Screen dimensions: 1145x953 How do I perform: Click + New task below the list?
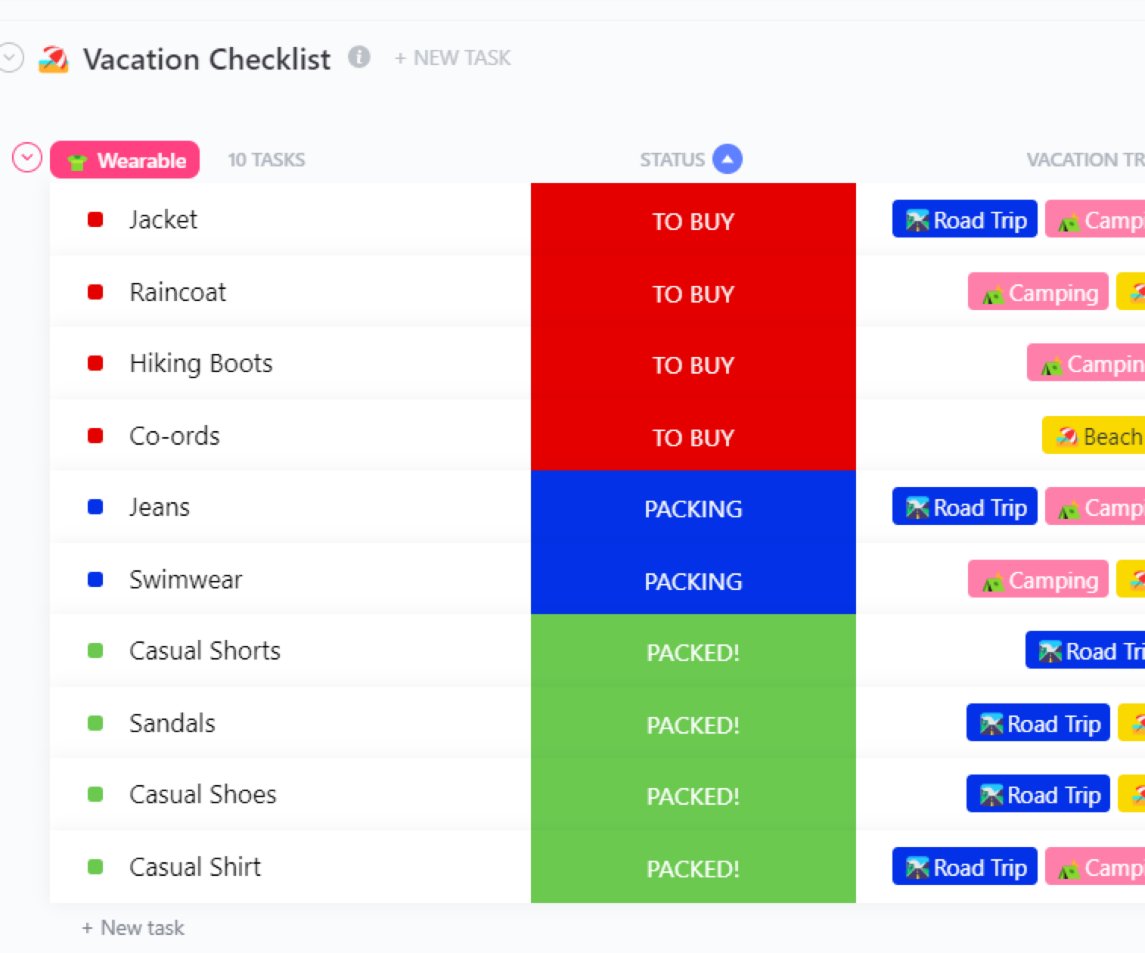click(133, 927)
